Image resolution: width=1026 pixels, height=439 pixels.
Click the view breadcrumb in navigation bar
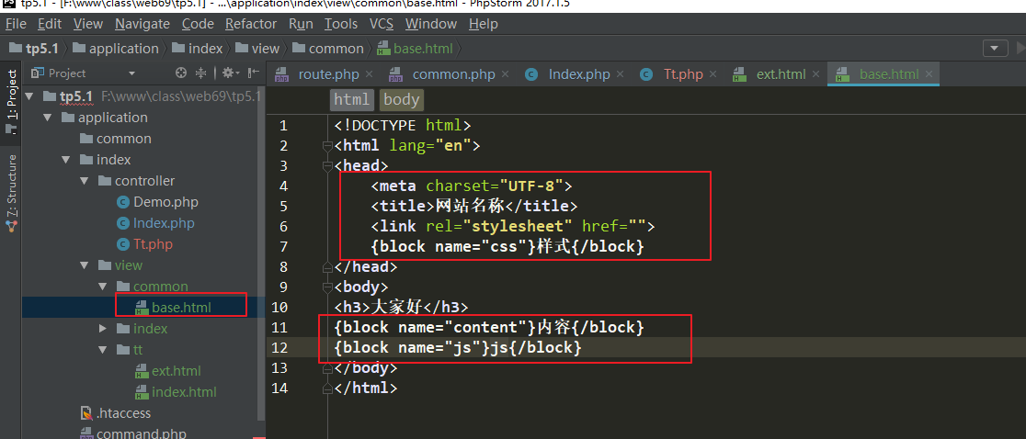257,49
